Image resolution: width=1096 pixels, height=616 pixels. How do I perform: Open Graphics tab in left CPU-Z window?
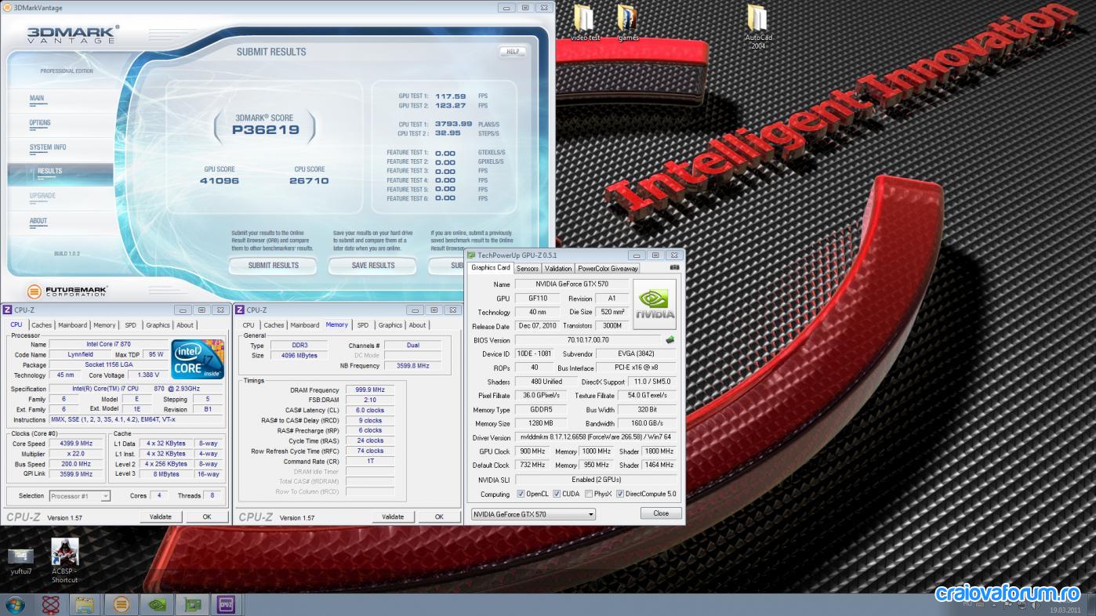click(158, 325)
